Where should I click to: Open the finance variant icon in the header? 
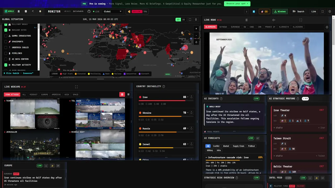(26, 11)
